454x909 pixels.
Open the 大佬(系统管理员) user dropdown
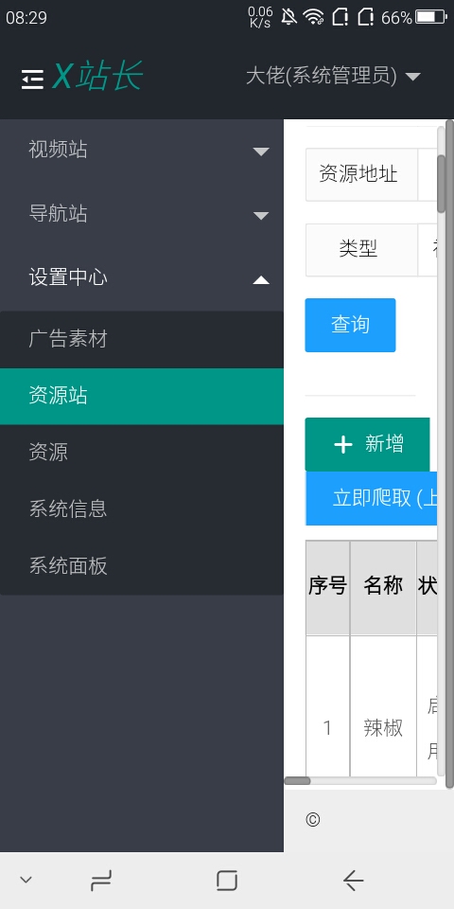tap(333, 76)
